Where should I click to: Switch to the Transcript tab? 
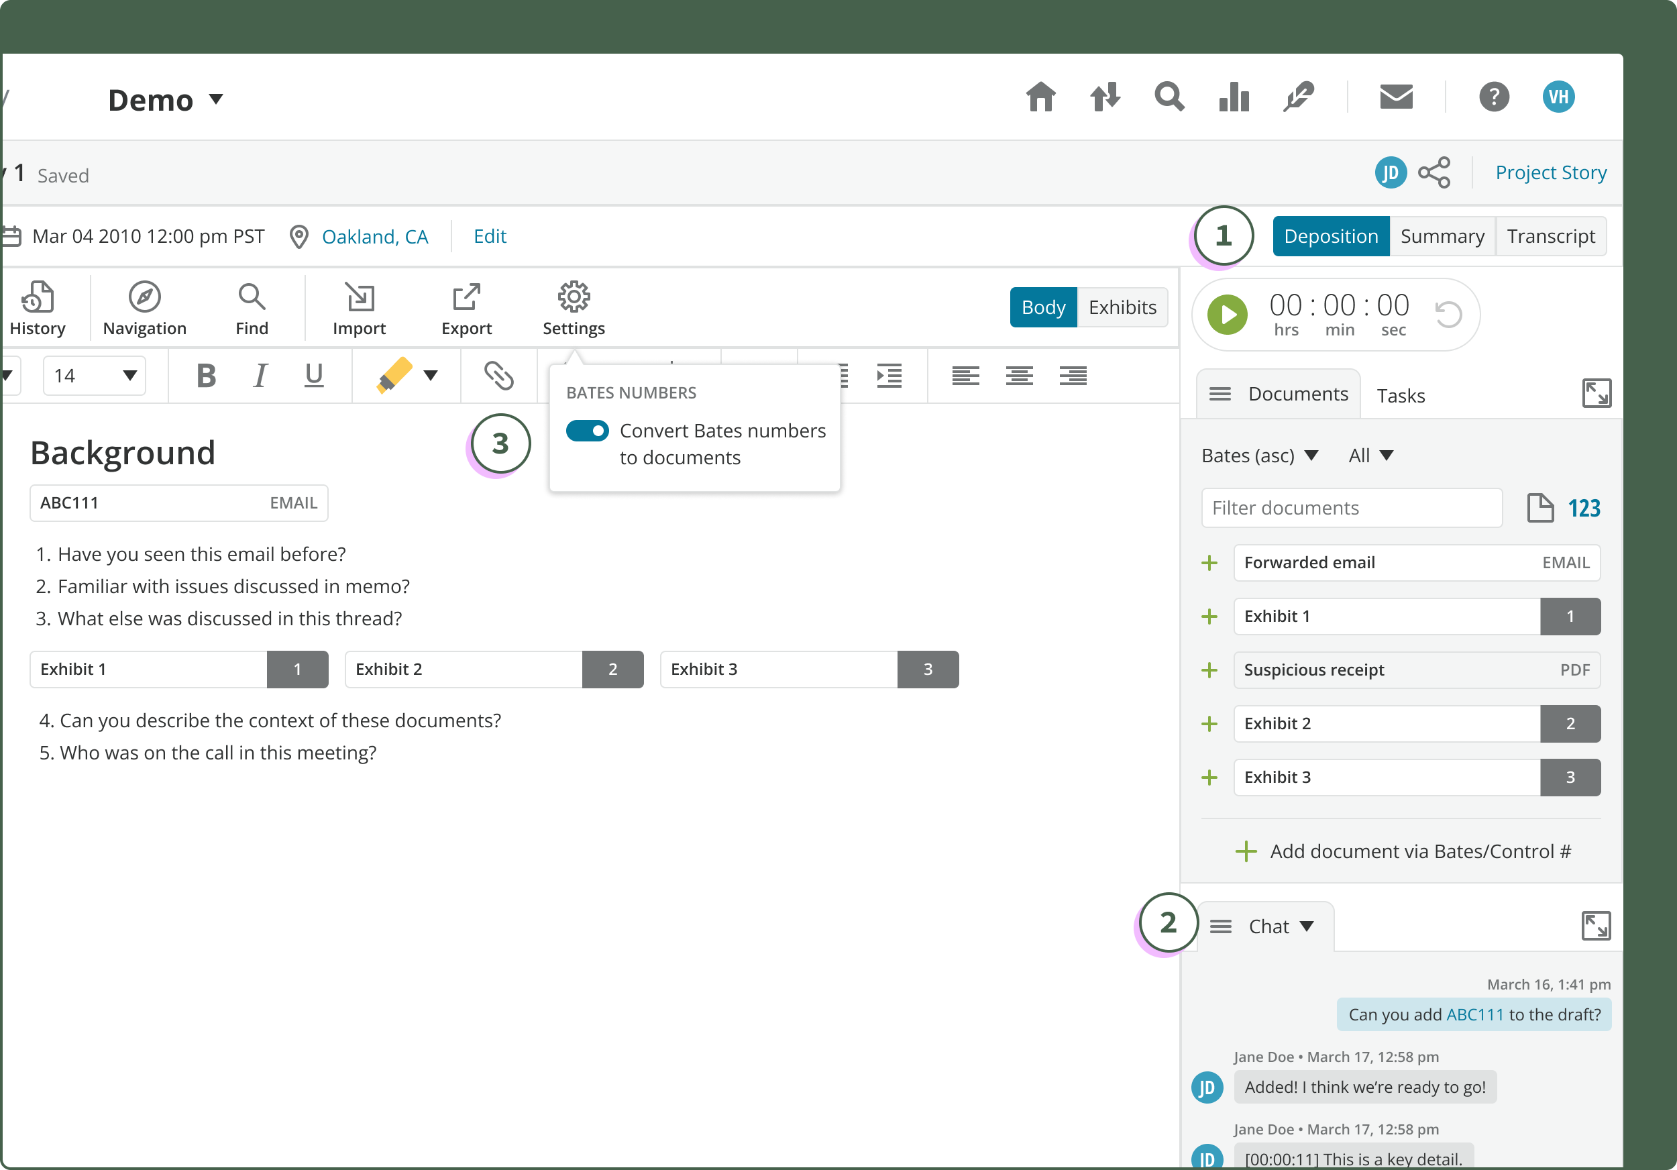(1550, 237)
